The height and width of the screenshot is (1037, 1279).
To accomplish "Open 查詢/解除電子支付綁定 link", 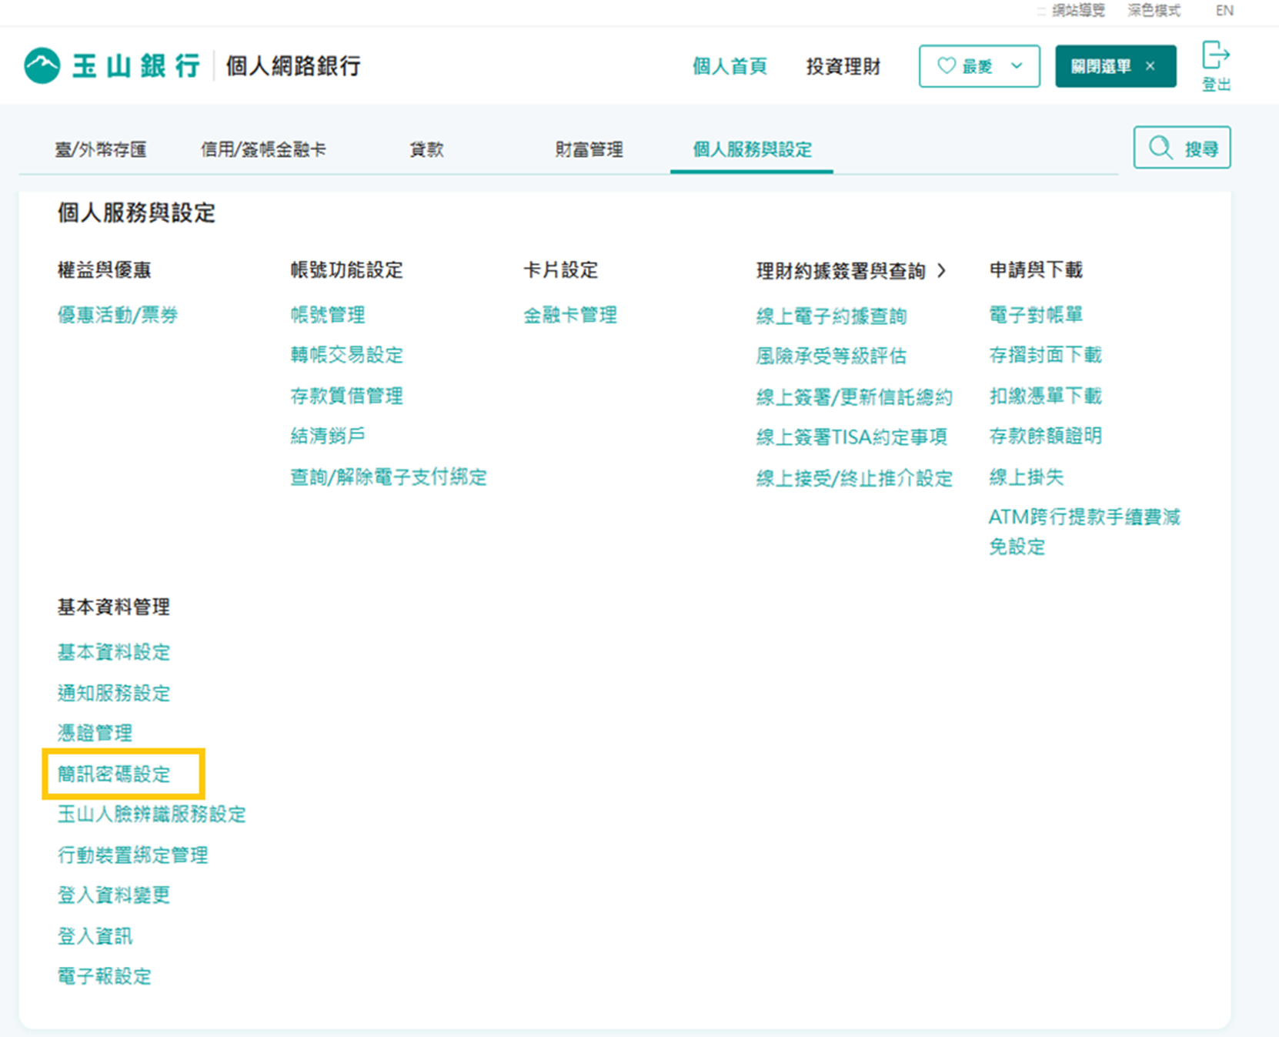I will click(x=389, y=477).
